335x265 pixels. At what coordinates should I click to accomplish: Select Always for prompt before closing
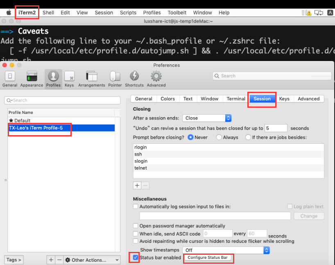219,137
